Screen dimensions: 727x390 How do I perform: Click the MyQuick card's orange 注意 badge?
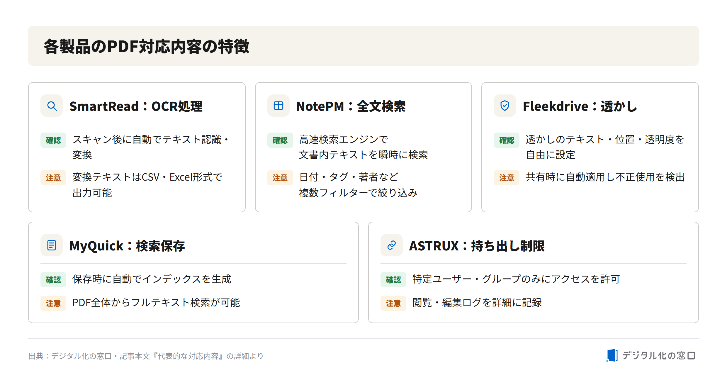(53, 303)
